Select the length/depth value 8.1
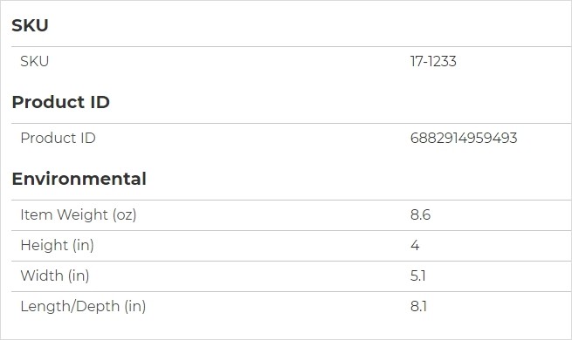 click(418, 306)
